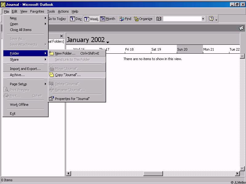Click the 0 Items status text
This screenshot has height=184, width=246.
point(7,180)
